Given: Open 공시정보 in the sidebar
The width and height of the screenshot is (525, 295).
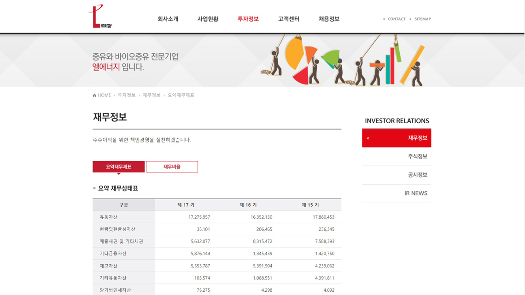Looking at the screenshot, I should pos(417,175).
